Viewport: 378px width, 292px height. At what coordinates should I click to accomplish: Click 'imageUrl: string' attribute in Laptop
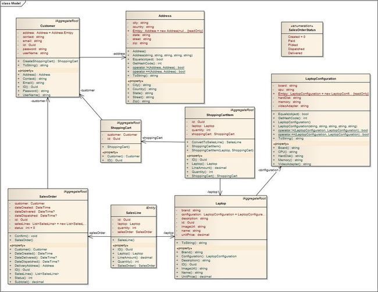193,226
